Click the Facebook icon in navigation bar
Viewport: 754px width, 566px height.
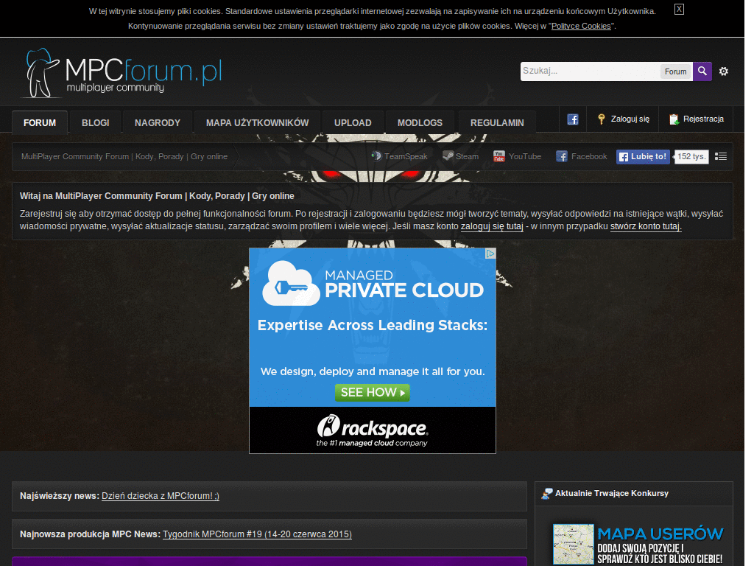(573, 119)
